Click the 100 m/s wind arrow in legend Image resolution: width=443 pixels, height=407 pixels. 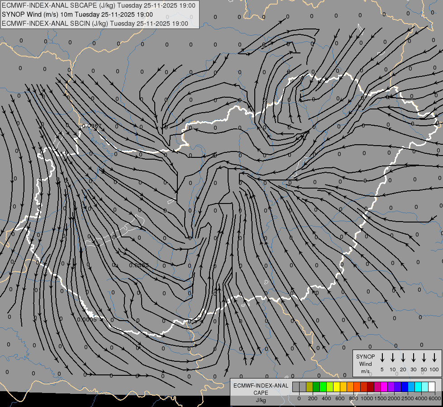[434, 358]
